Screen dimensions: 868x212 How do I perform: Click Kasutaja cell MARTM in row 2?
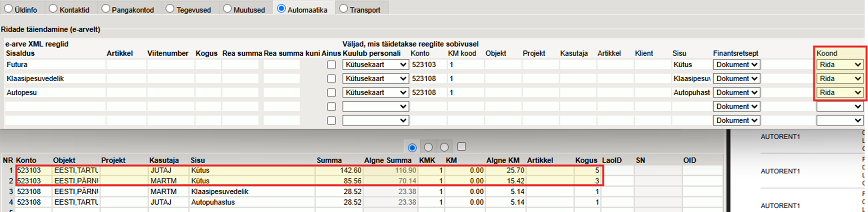point(168,181)
